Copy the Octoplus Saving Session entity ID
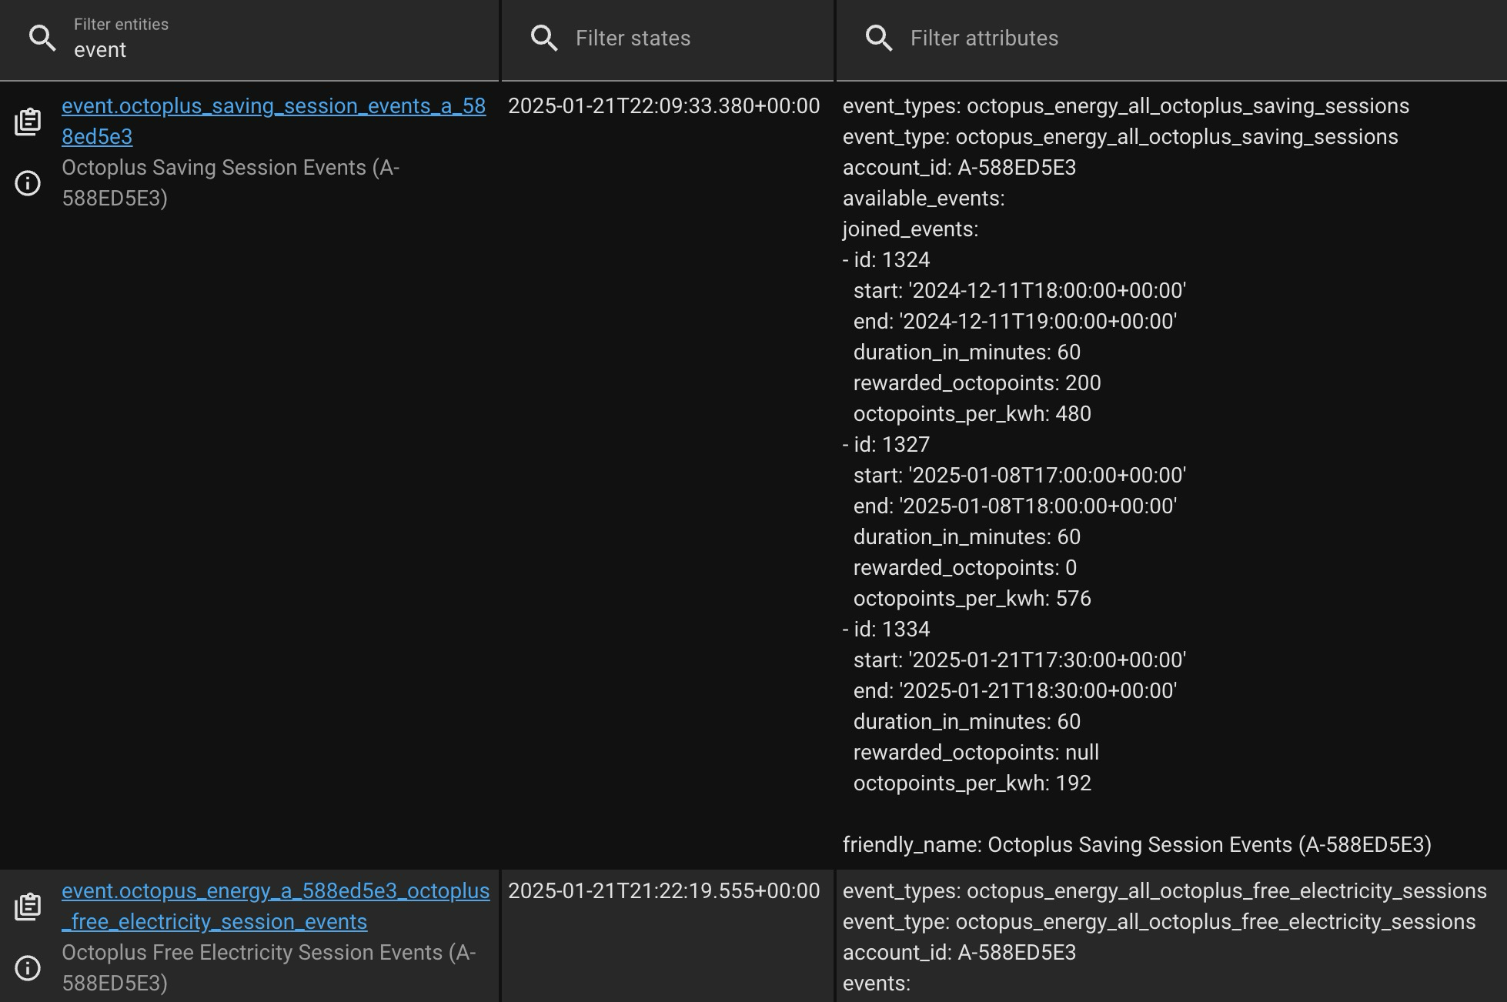 tap(28, 122)
